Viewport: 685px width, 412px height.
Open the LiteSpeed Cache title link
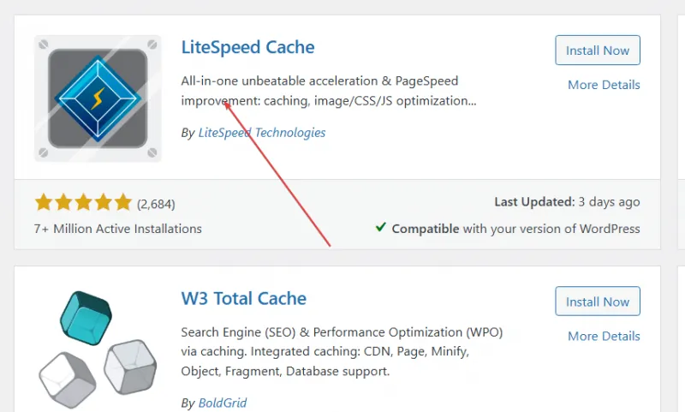click(248, 47)
